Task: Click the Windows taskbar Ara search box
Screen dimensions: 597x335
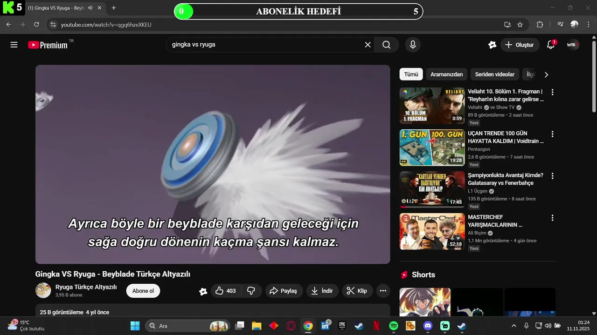Action: [x=187, y=326]
